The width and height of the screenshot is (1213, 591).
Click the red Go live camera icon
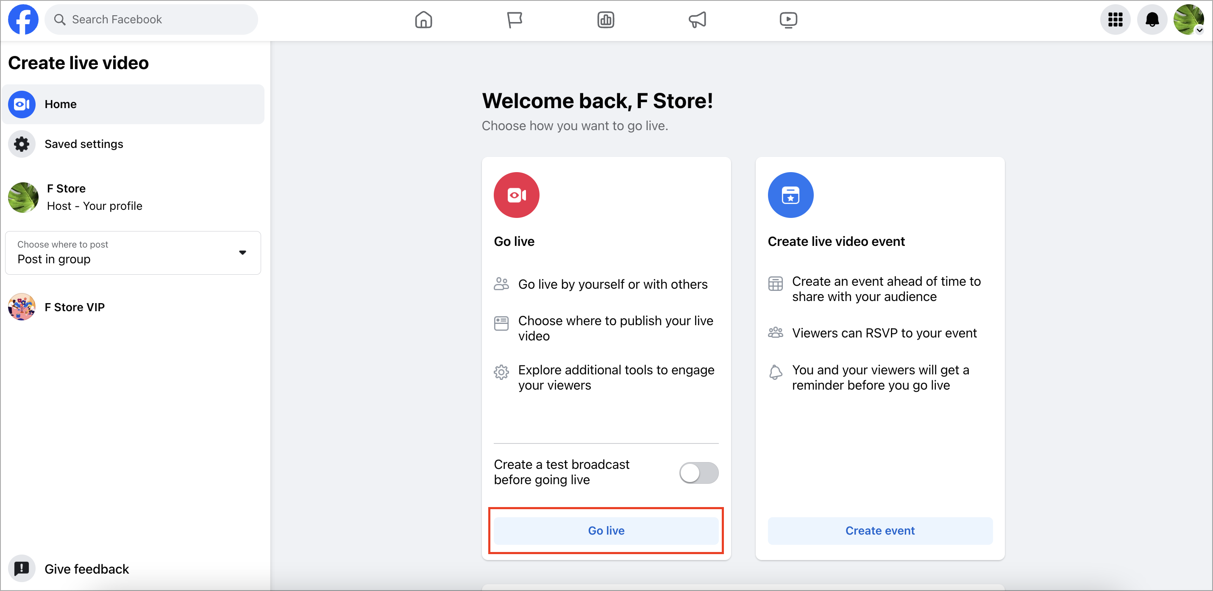[516, 195]
